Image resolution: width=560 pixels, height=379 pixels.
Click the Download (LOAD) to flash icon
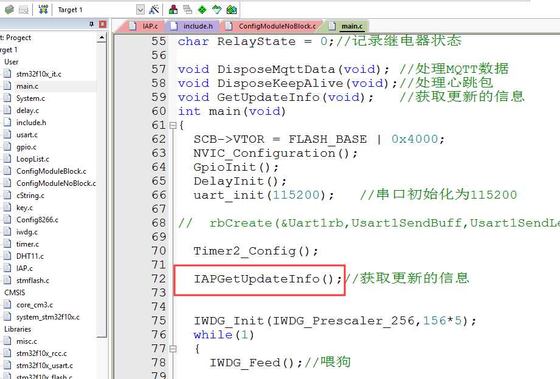pyautogui.click(x=43, y=10)
